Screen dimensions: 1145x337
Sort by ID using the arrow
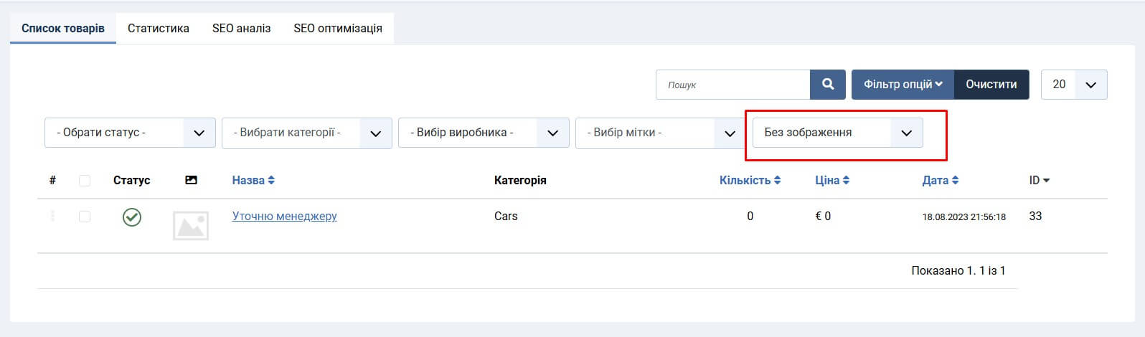(1046, 181)
